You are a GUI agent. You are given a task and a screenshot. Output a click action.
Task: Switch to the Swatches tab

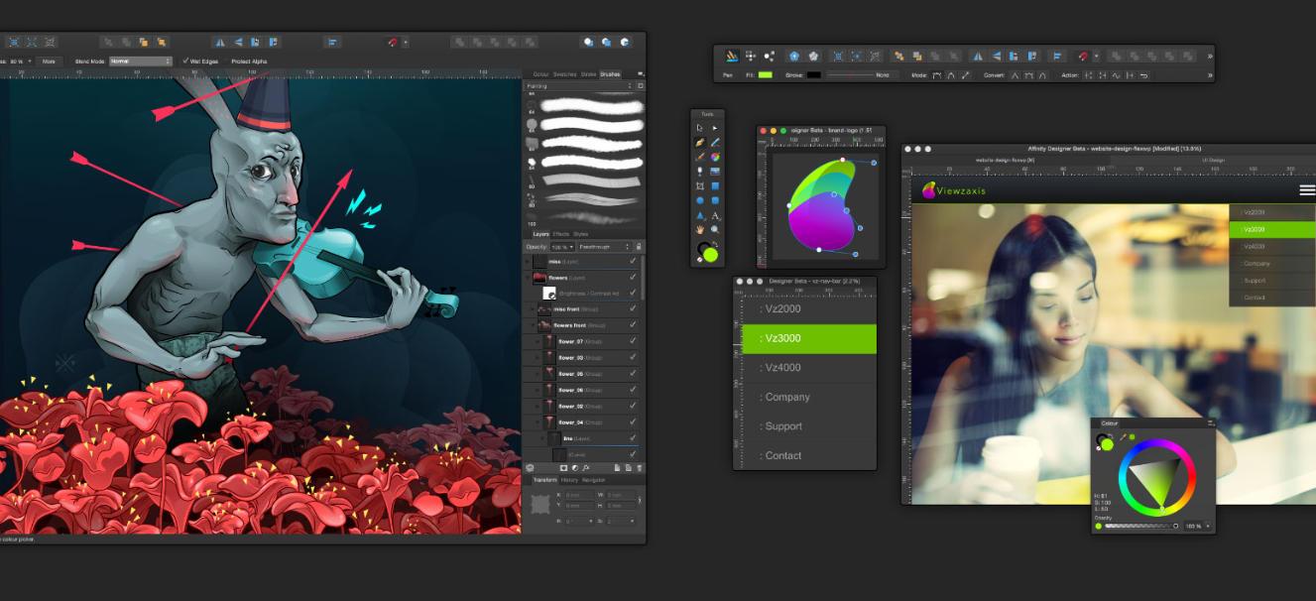tap(564, 74)
